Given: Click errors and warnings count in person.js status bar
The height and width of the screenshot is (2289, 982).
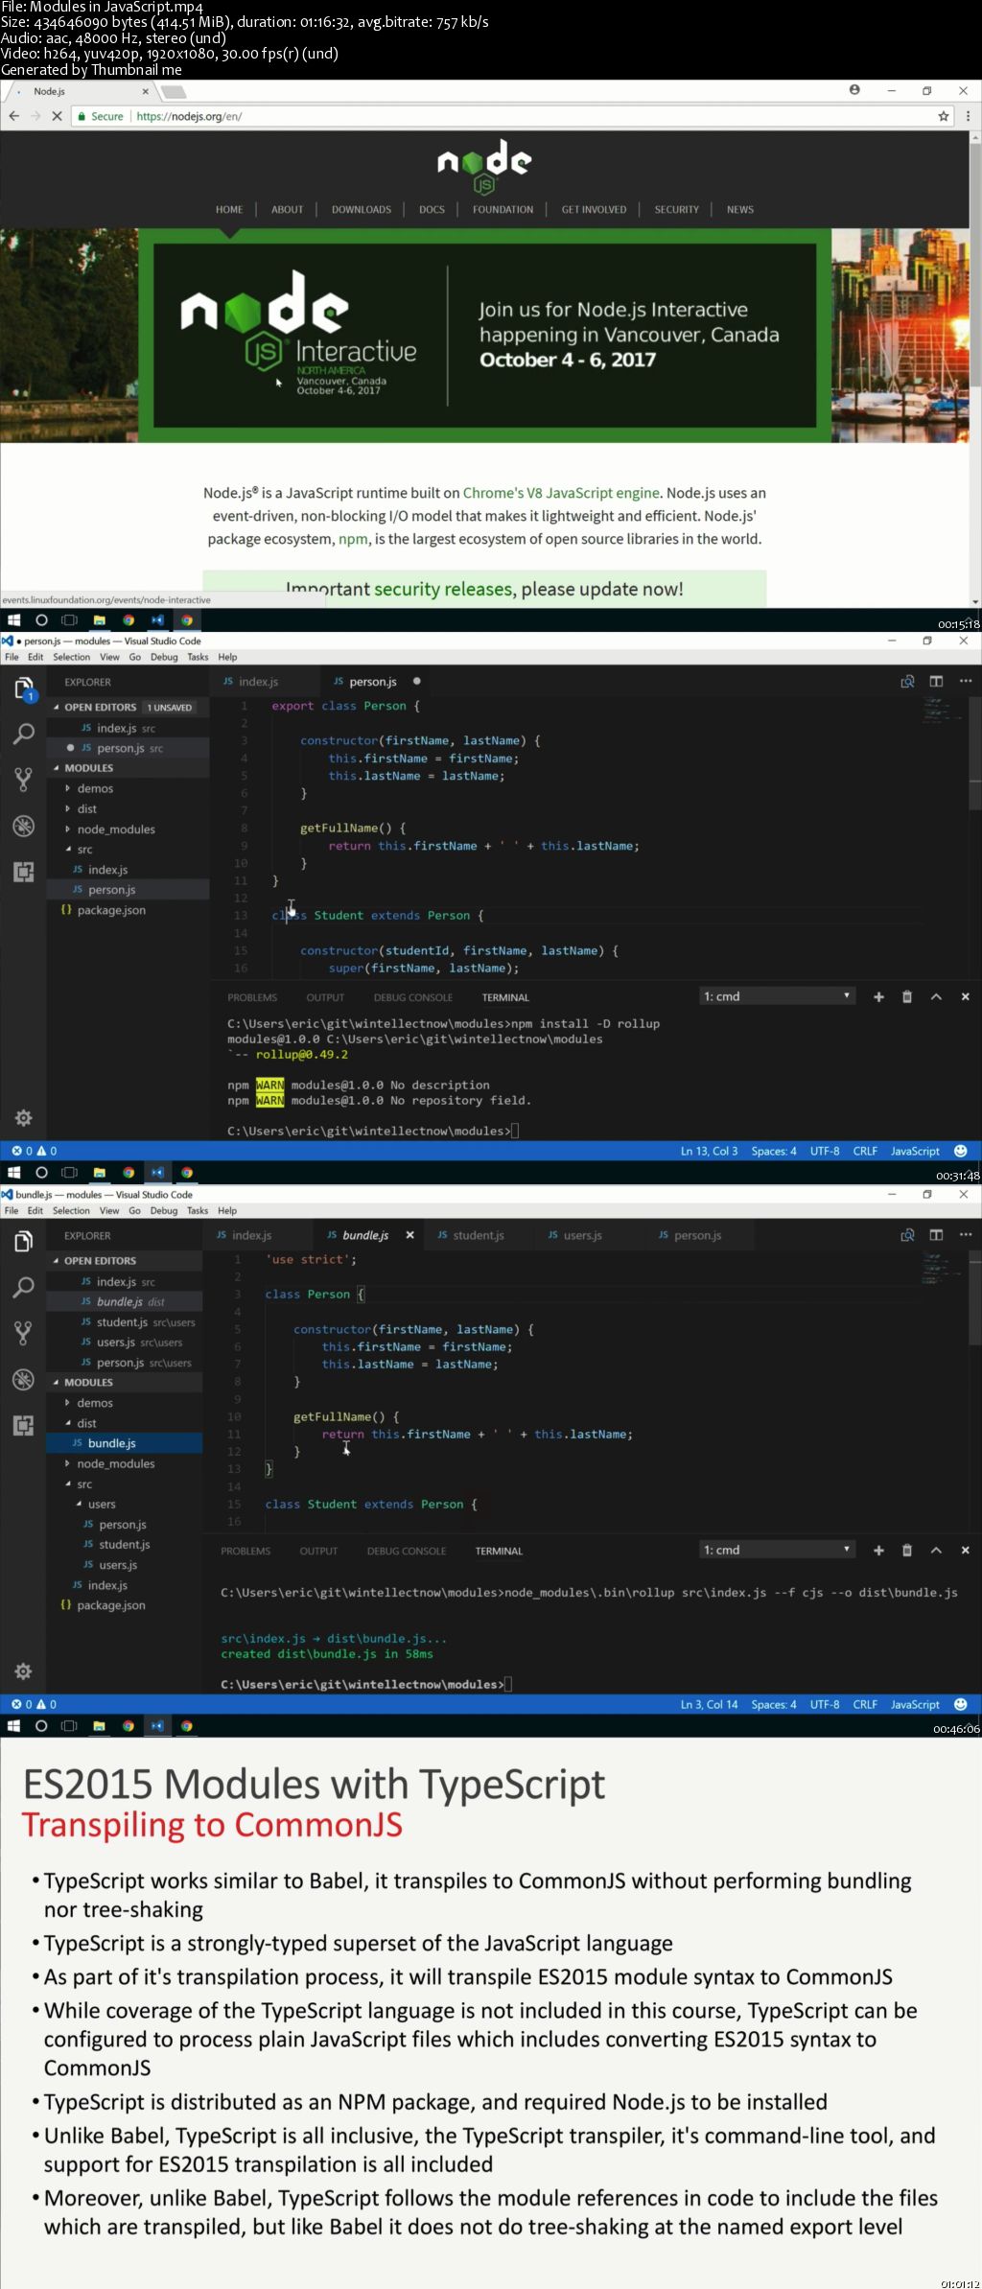Looking at the screenshot, I should point(35,1151).
